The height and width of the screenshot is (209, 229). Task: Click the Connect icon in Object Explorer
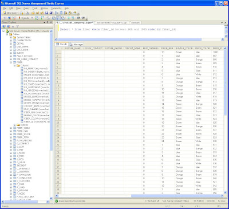(x=4, y=26)
